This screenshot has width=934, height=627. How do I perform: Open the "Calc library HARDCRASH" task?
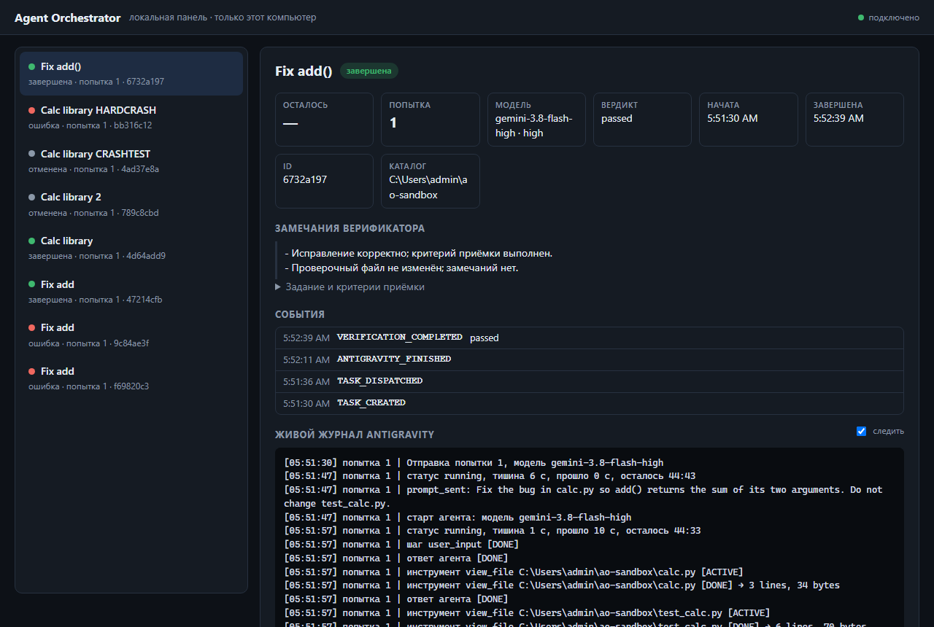click(131, 117)
